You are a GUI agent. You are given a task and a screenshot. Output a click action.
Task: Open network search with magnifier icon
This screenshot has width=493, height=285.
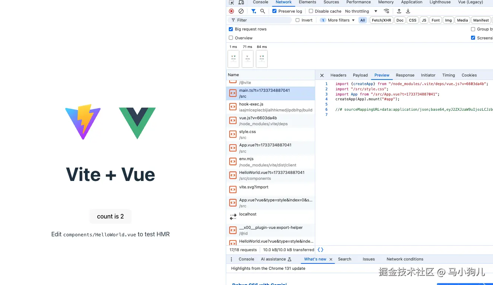[x=263, y=11]
